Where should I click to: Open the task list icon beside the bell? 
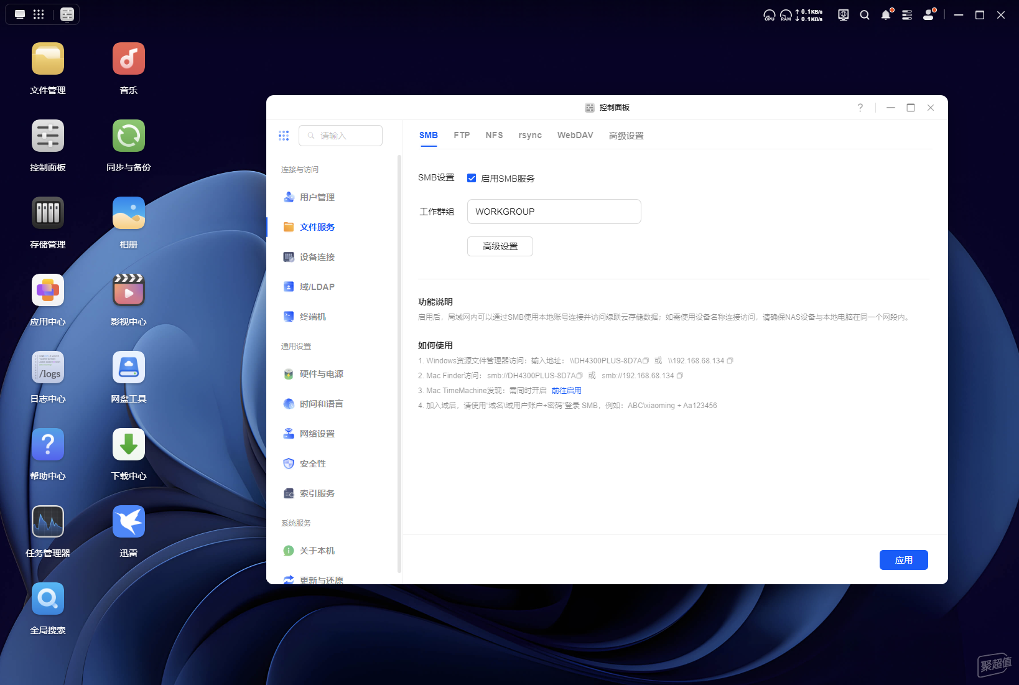point(907,15)
